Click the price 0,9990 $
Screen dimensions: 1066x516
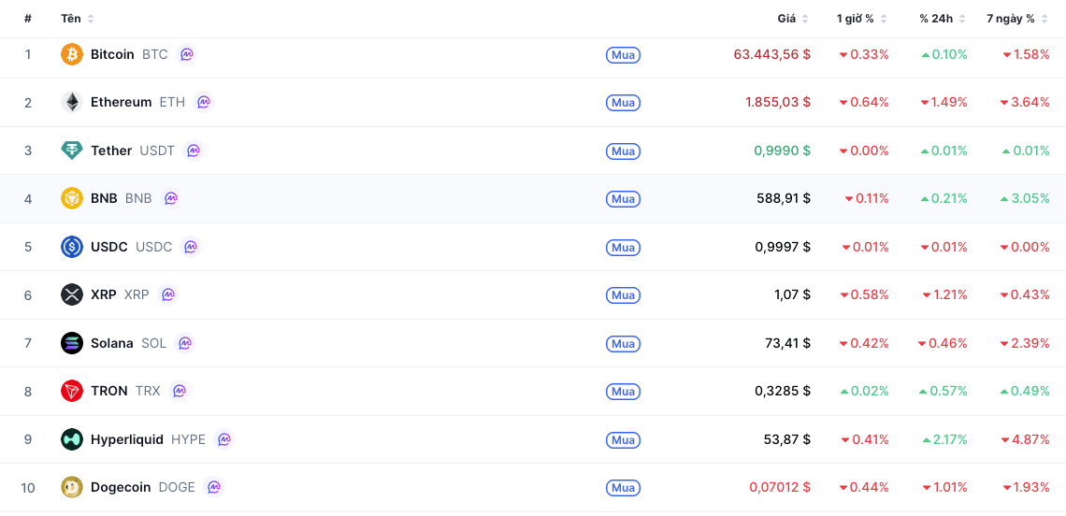(782, 150)
